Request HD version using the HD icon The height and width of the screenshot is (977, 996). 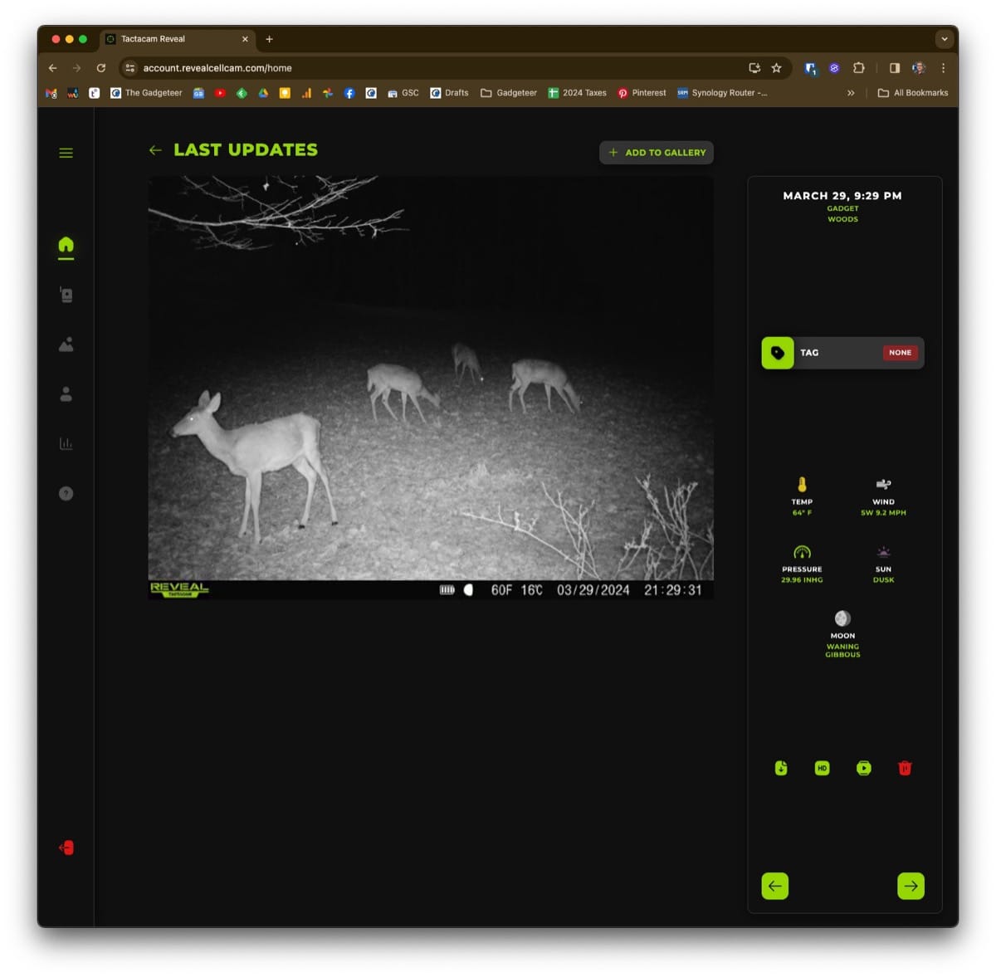(x=822, y=769)
